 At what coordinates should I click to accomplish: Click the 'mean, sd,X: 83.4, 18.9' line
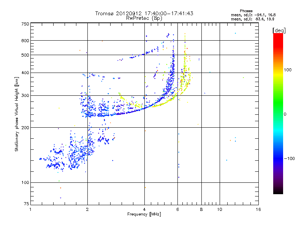[x=252, y=19]
